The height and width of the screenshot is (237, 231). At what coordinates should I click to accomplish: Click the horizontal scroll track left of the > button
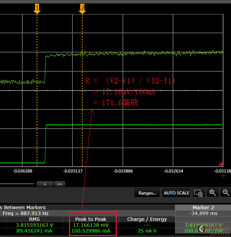tap(17, 184)
